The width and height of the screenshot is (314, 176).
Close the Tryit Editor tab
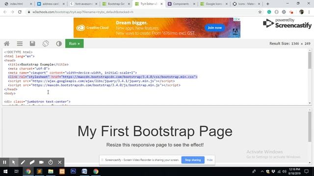(161, 4)
